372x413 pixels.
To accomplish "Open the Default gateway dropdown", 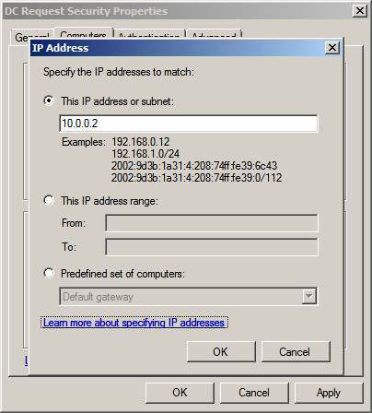I will point(308,296).
